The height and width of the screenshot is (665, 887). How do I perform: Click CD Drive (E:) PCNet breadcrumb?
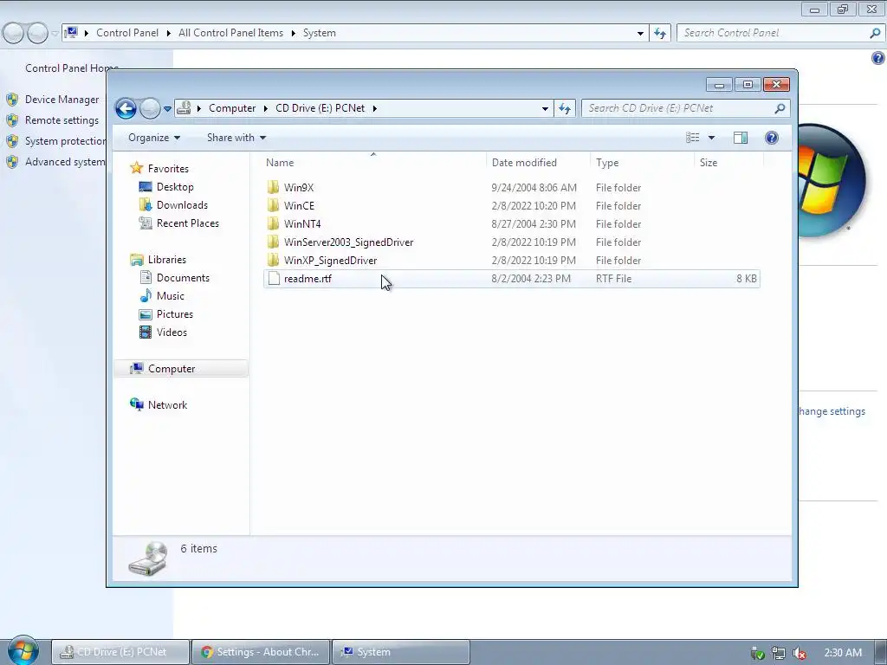pos(320,108)
